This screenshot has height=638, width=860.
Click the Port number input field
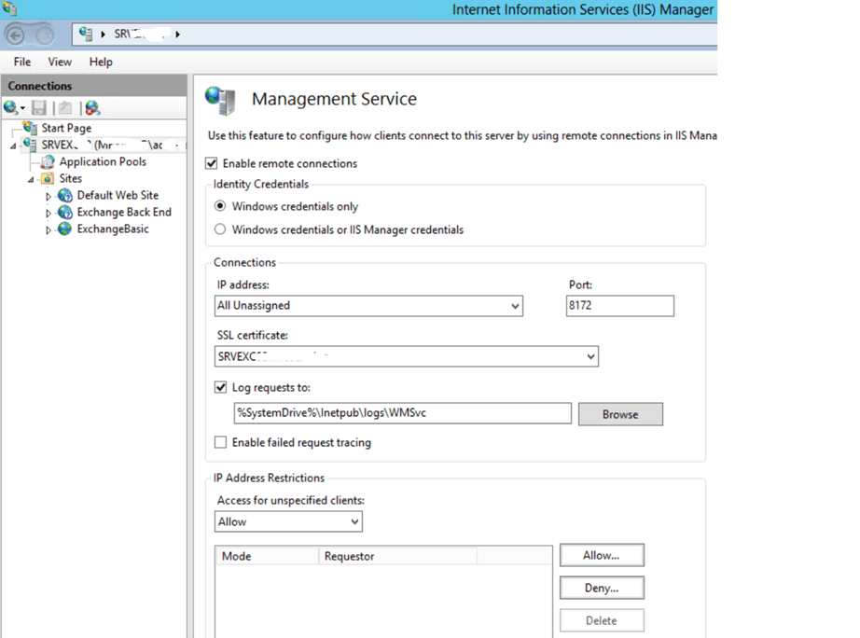[x=619, y=306]
